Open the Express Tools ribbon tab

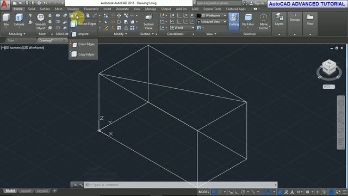pyautogui.click(x=212, y=9)
